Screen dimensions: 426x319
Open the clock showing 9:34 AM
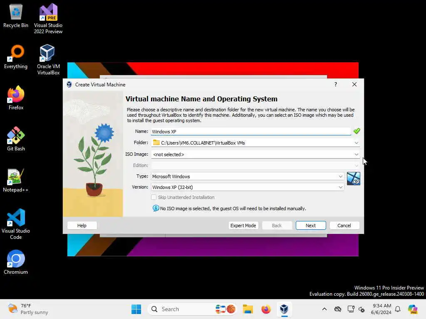(x=381, y=309)
